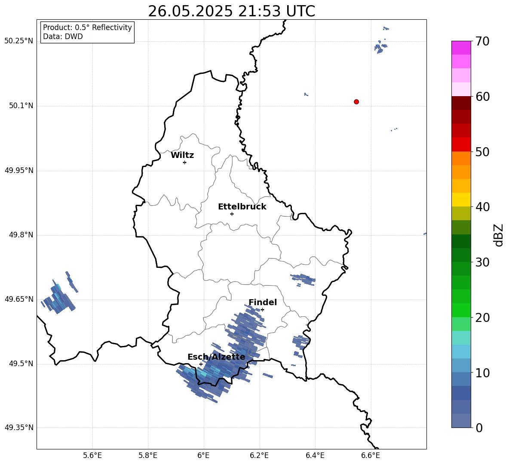Click the colorbar tick label 0
This screenshot has height=464, width=509.
coord(479,428)
